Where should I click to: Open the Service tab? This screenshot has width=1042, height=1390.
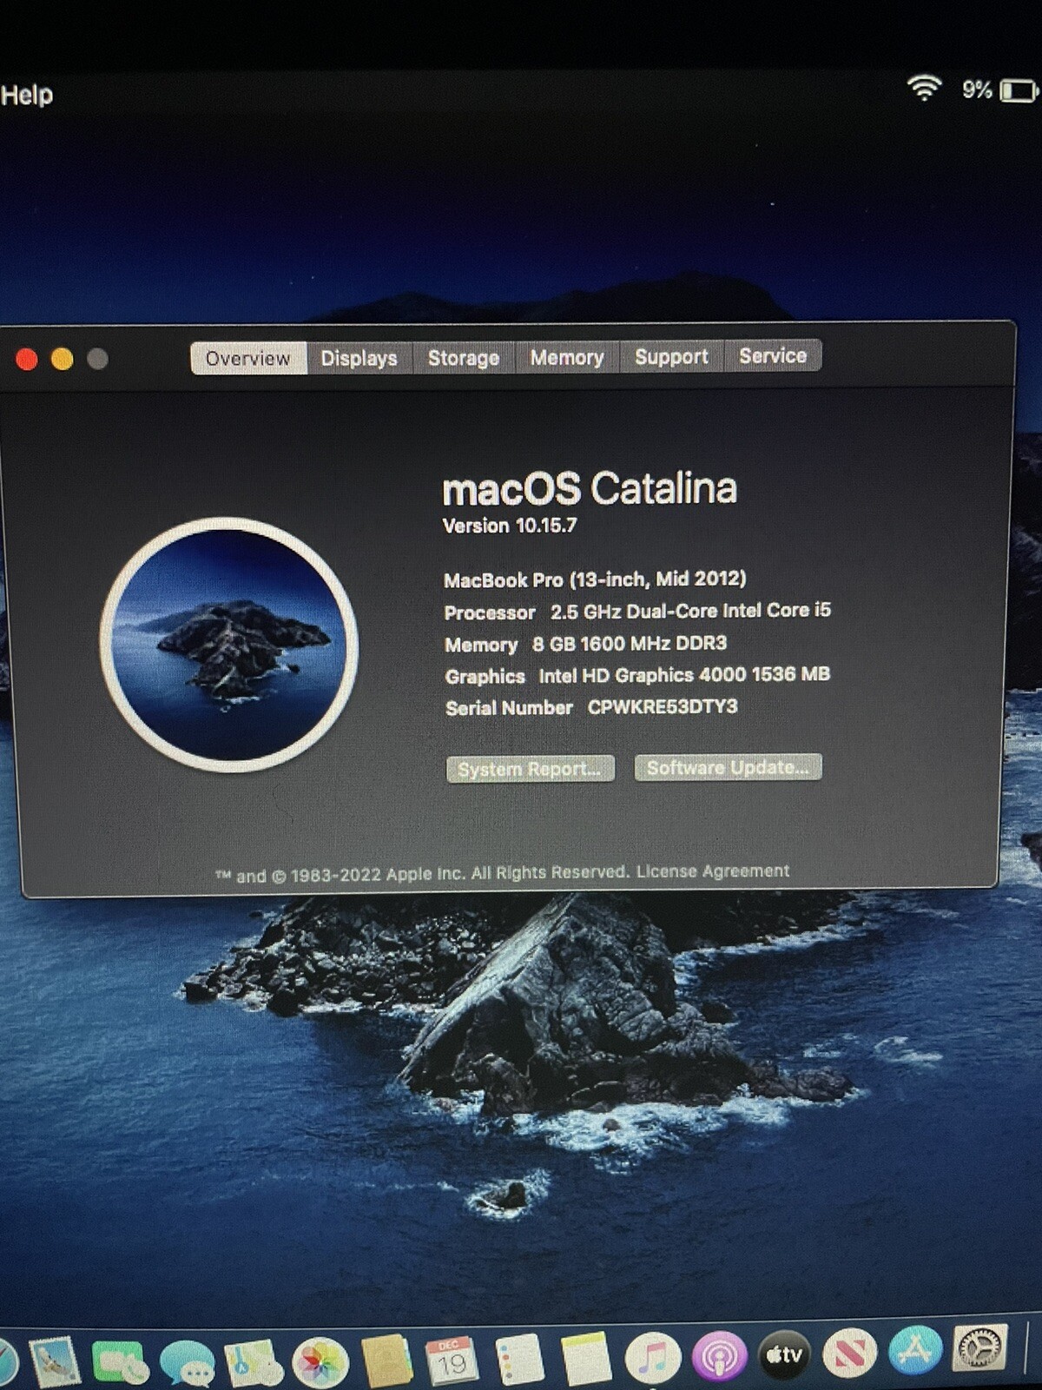773,355
